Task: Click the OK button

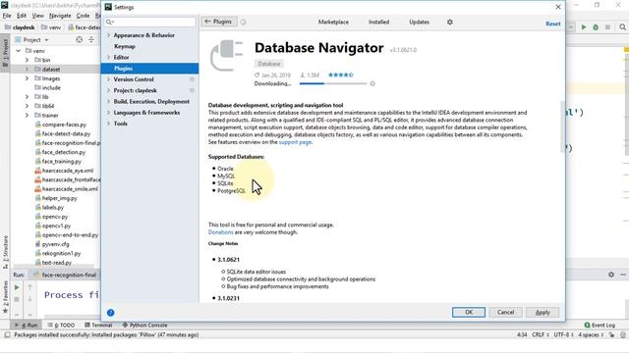Action: click(469, 312)
